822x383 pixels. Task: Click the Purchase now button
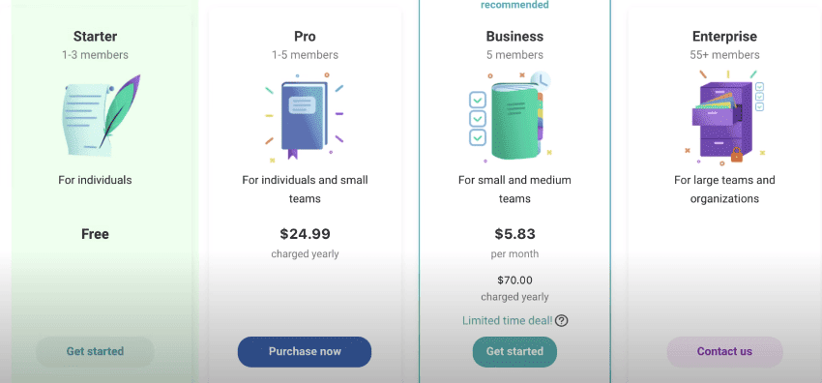click(305, 351)
